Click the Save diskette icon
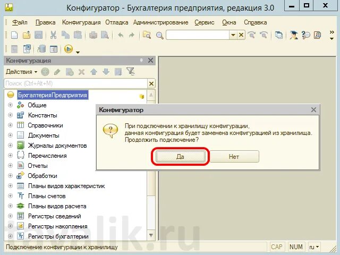The image size is (340, 255). pos(39,35)
